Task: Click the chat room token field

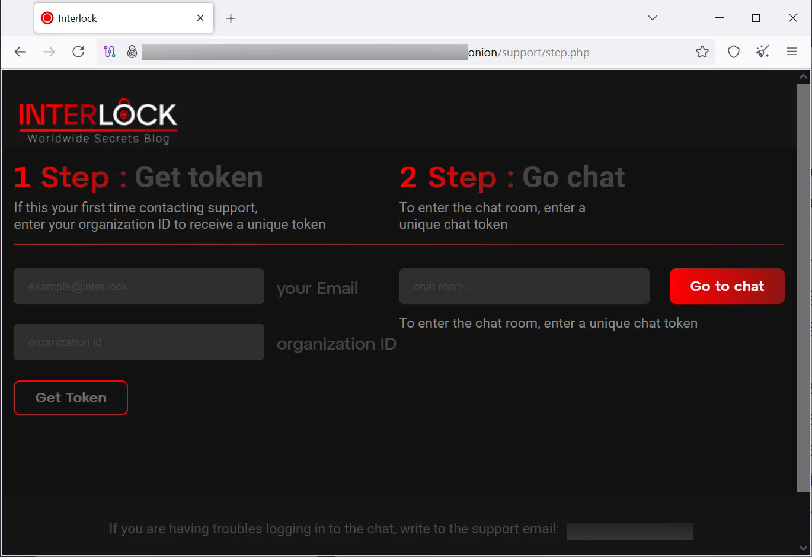Action: click(524, 286)
